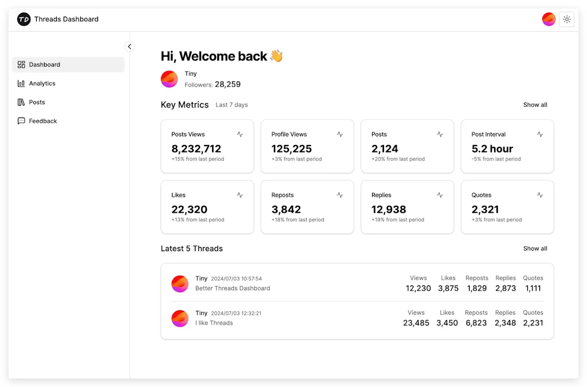This screenshot has width=587, height=387.
Task: Click the Posts icon in the sidebar
Action: pos(22,102)
